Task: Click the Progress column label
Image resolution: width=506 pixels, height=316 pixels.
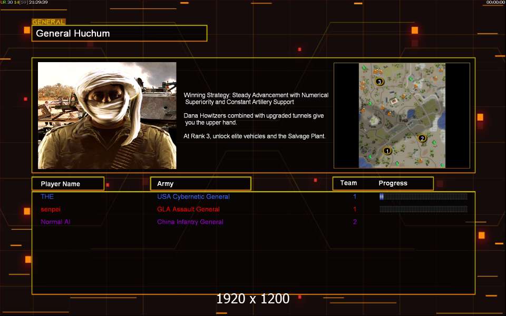Action: (393, 183)
